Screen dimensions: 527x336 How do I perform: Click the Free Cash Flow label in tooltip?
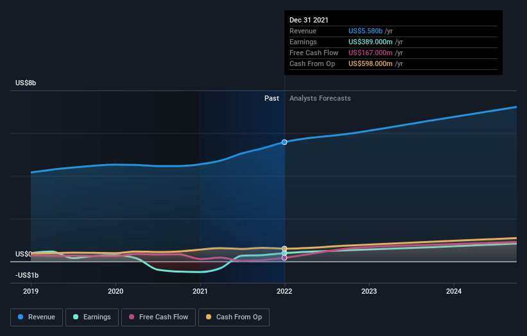314,53
